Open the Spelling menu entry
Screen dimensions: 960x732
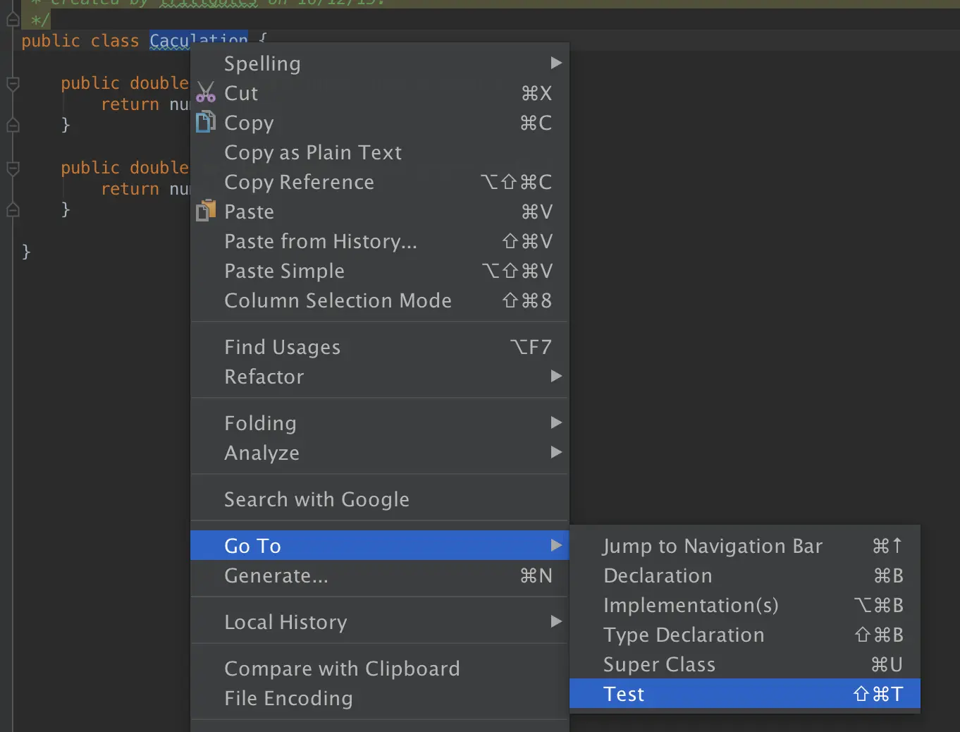[379, 63]
